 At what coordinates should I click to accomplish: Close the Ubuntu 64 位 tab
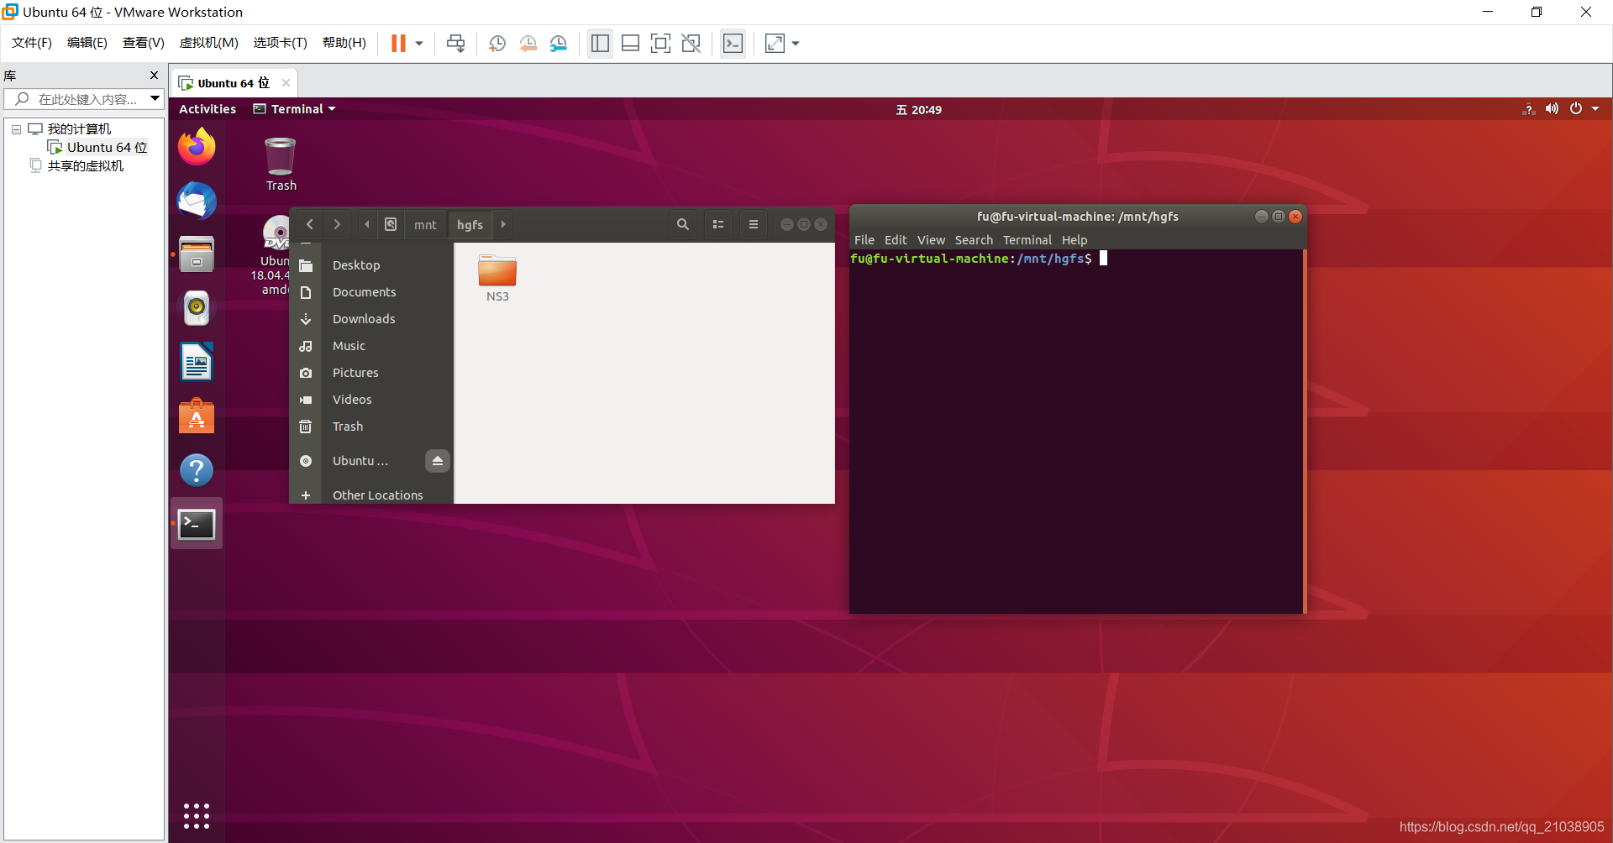[x=286, y=82]
